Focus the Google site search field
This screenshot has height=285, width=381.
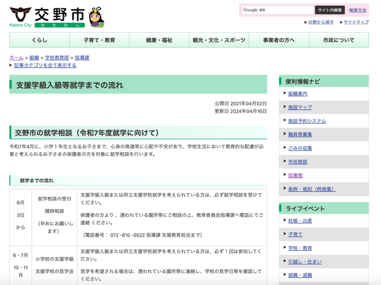(277, 10)
